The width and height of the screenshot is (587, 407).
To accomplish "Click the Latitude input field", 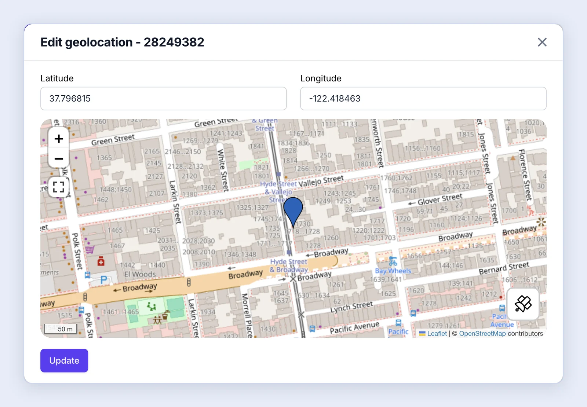I will click(164, 99).
